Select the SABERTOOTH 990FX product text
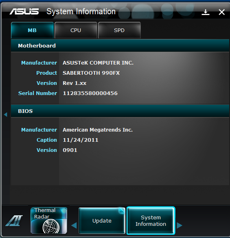This screenshot has height=238, width=230. (91, 73)
